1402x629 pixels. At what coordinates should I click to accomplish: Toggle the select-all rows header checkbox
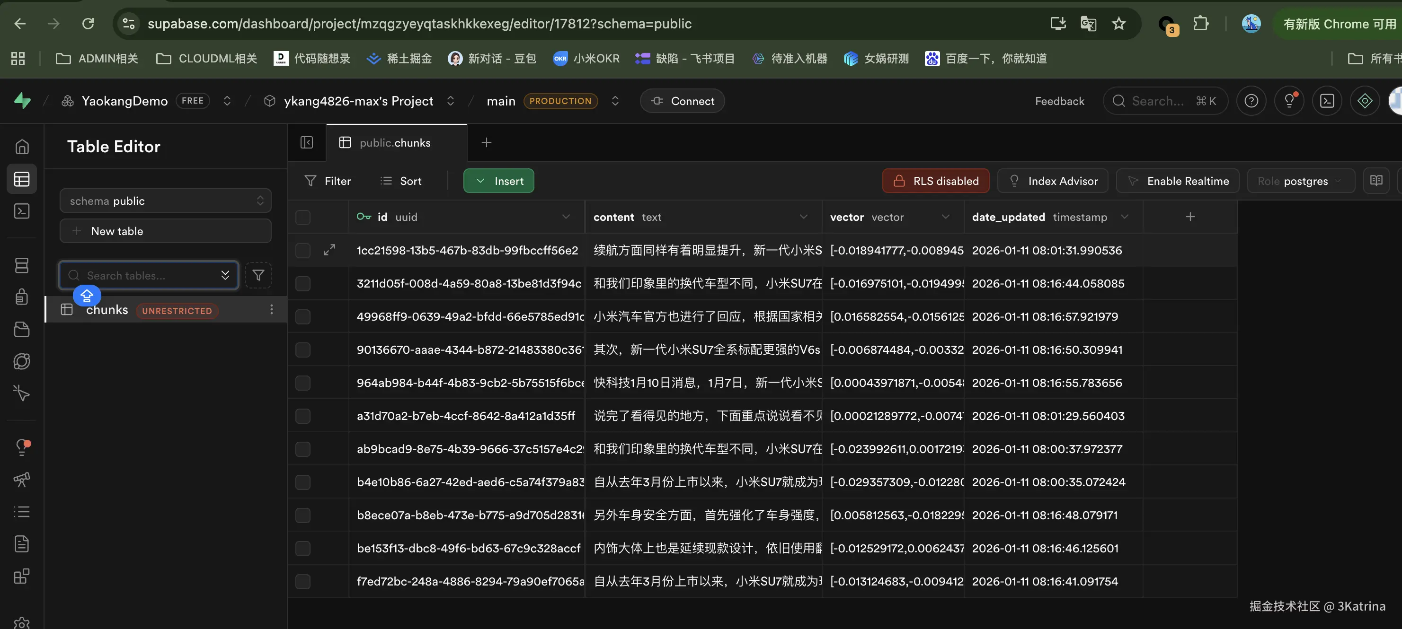pyautogui.click(x=302, y=218)
